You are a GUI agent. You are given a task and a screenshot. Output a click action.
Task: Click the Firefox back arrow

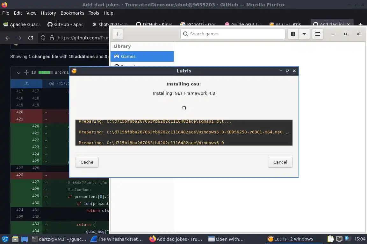click(x=8, y=38)
